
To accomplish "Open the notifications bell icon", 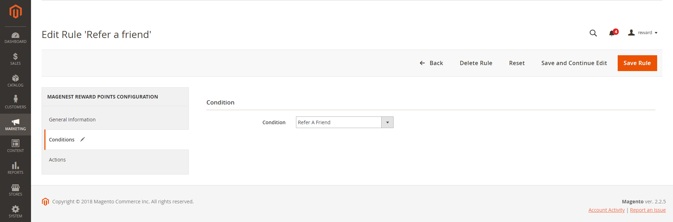I will 612,33.
